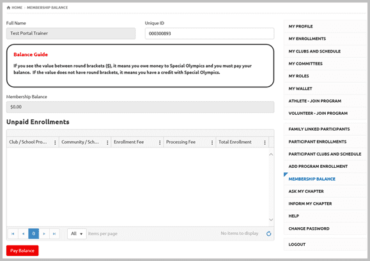Click the Pay Balance button

pos(22,251)
